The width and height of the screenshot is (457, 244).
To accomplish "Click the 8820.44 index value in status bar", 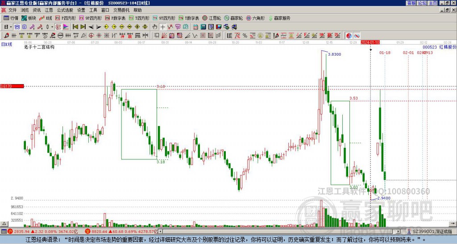I will point(100,232).
